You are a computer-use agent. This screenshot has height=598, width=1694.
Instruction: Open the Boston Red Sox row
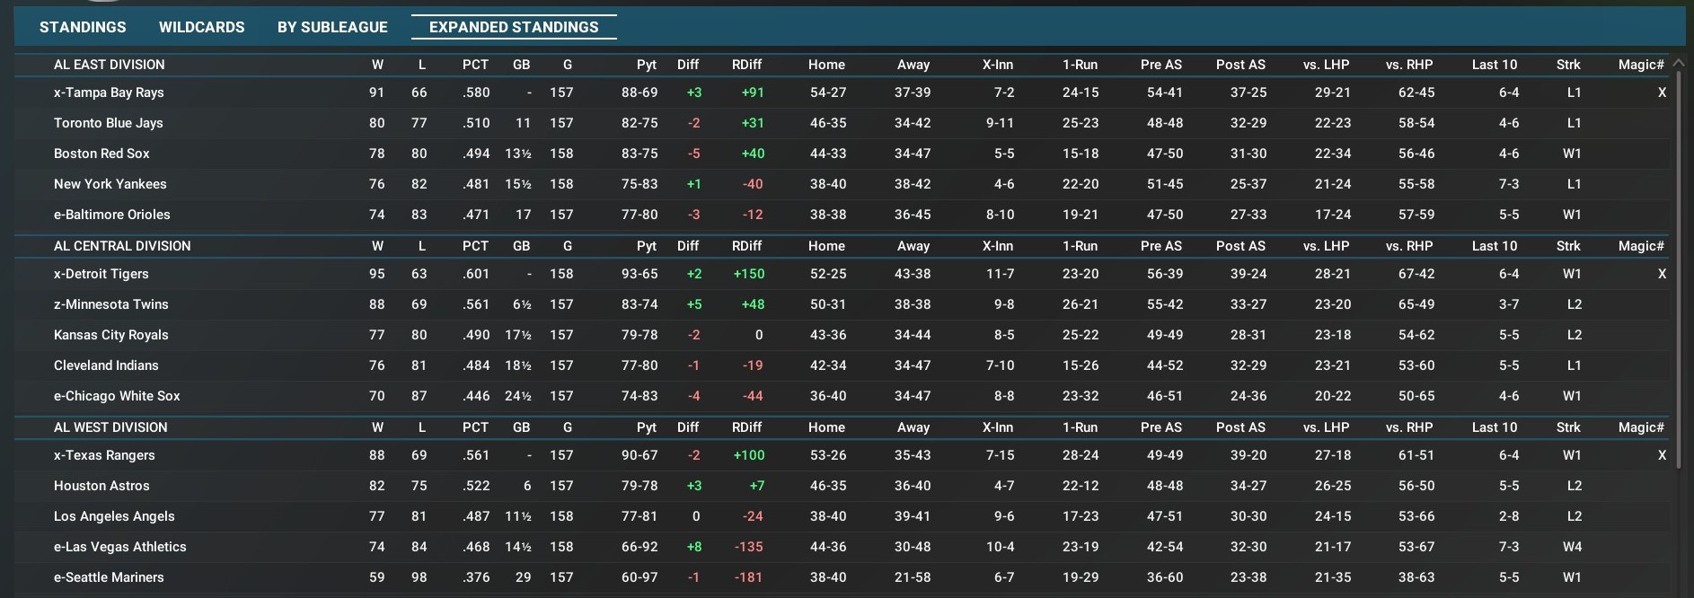tap(101, 154)
